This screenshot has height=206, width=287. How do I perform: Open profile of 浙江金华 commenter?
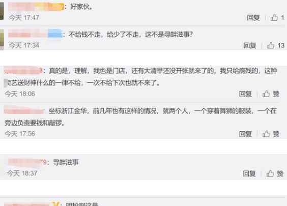click(24, 110)
